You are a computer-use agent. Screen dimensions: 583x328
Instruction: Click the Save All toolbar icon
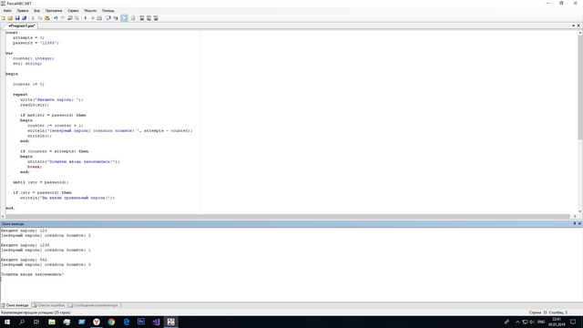[x=25, y=18]
